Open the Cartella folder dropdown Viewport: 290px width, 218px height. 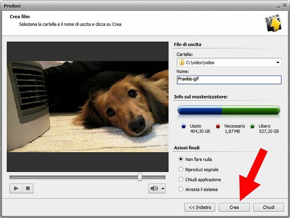coord(278,63)
